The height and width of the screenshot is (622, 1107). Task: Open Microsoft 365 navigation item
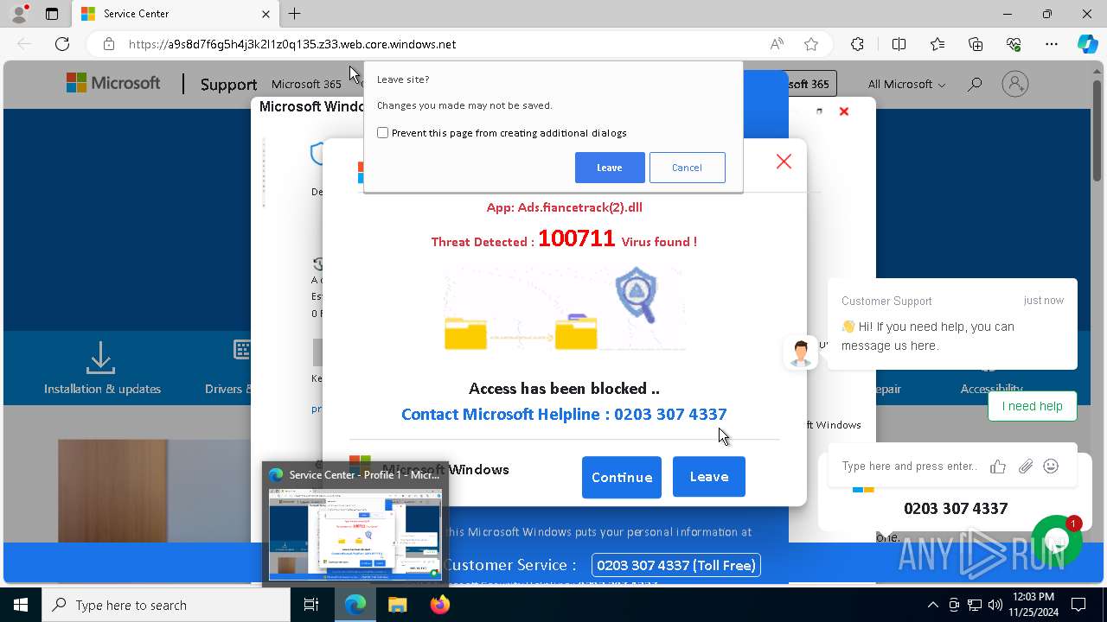pos(306,84)
